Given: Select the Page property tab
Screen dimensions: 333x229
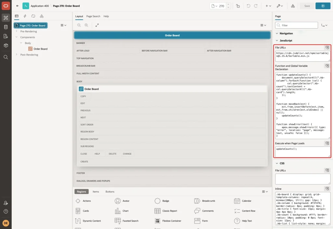Looking at the screenshot, I should 278,16.
